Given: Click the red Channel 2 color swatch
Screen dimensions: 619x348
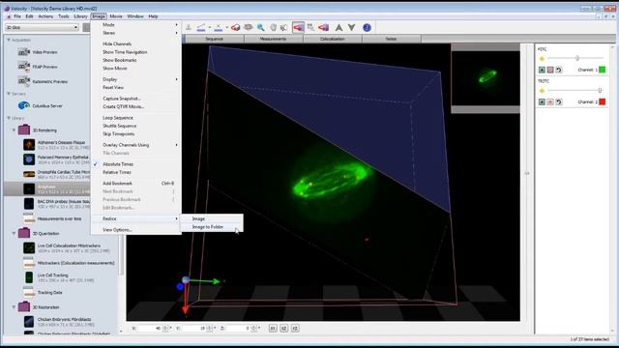Looking at the screenshot, I should click(602, 101).
